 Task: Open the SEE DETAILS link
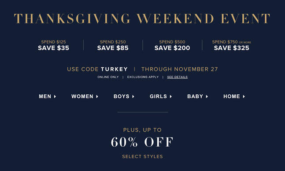pyautogui.click(x=177, y=77)
